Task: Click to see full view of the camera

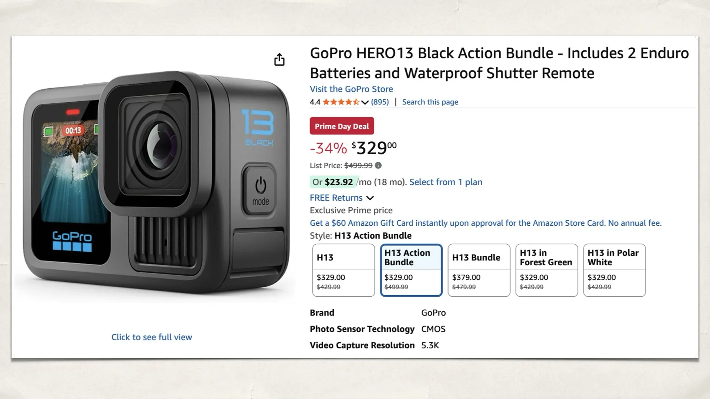Action: (x=152, y=337)
